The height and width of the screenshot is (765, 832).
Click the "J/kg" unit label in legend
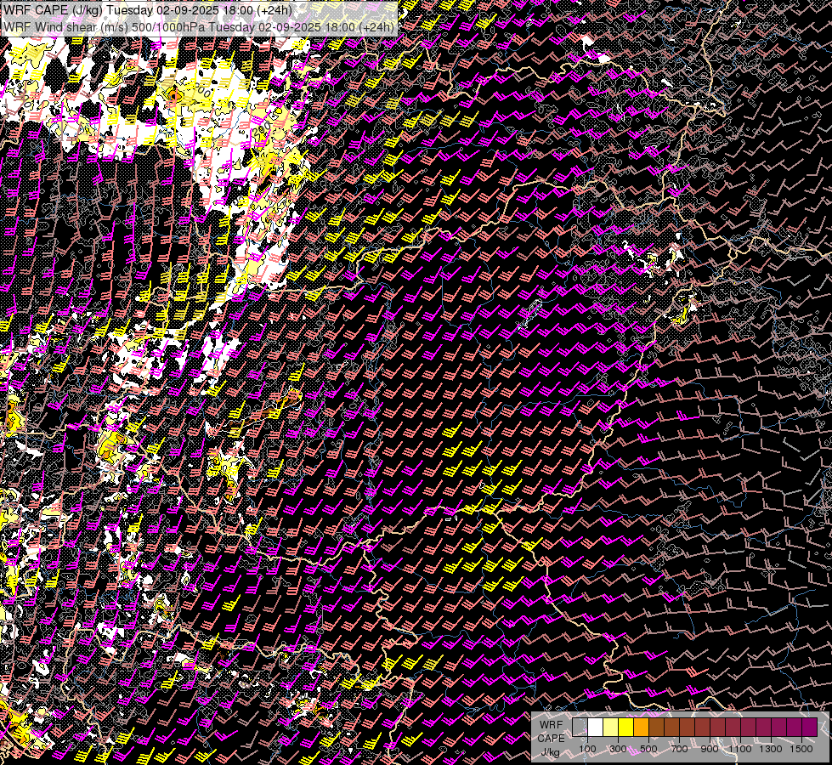[551, 751]
